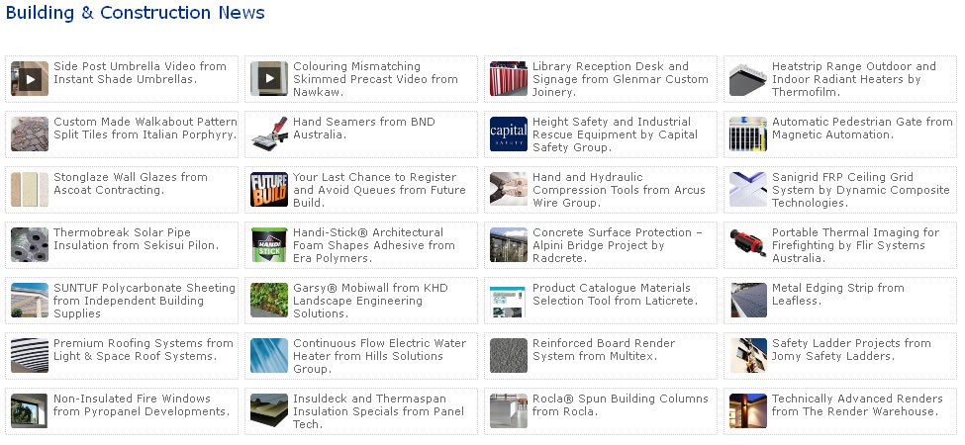Open the Premium Roofing Systems thumbnail
Image resolution: width=965 pixels, height=445 pixels.
pos(30,355)
